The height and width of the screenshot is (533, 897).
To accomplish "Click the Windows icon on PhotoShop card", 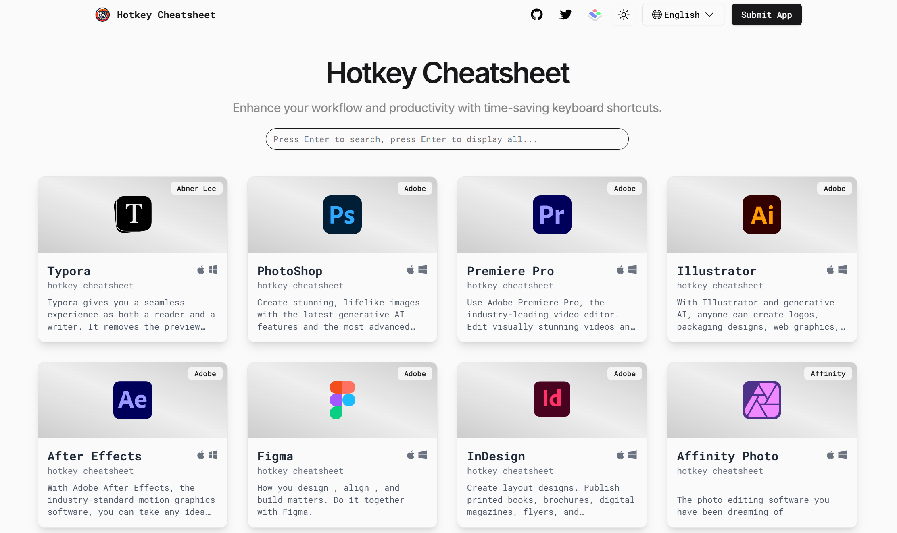I will coord(423,270).
